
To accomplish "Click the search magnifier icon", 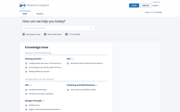I will coord(91,28).
